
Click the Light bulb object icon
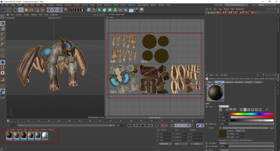click(142, 10)
